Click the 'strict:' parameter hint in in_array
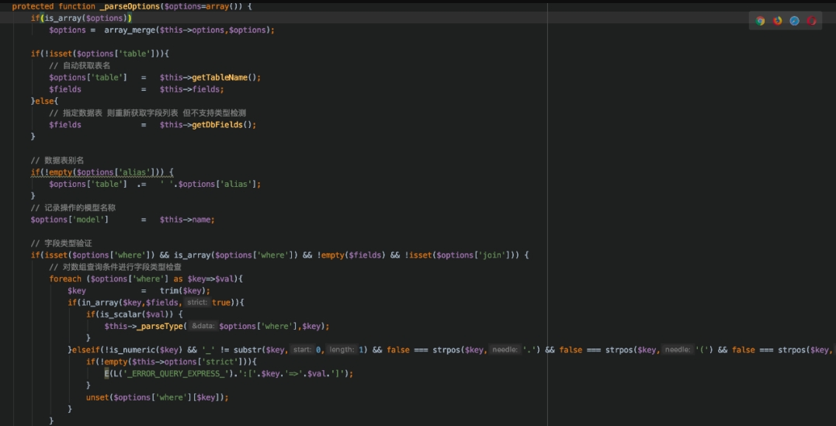836x426 pixels. pos(197,303)
